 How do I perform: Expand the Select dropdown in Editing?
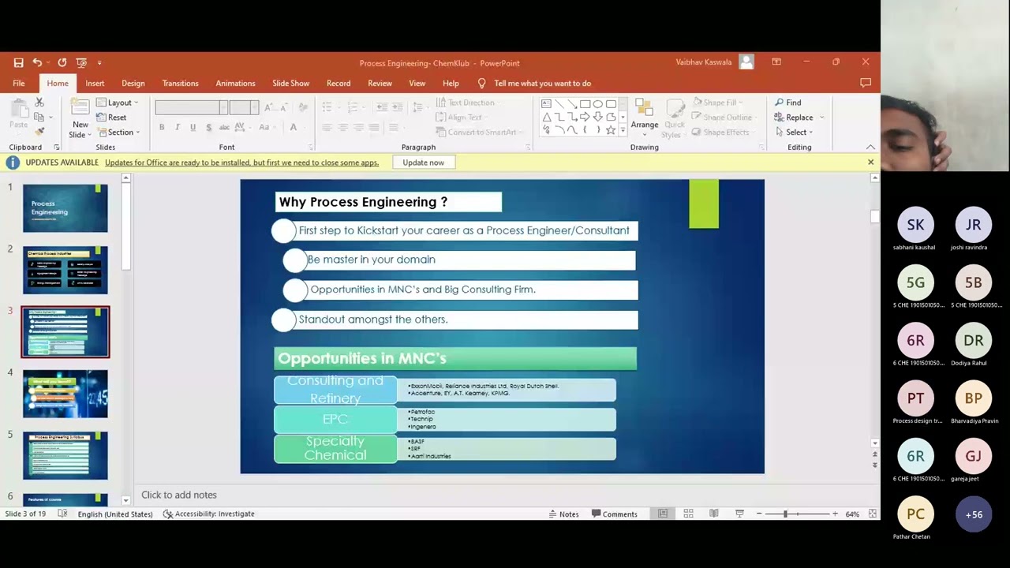(794, 132)
